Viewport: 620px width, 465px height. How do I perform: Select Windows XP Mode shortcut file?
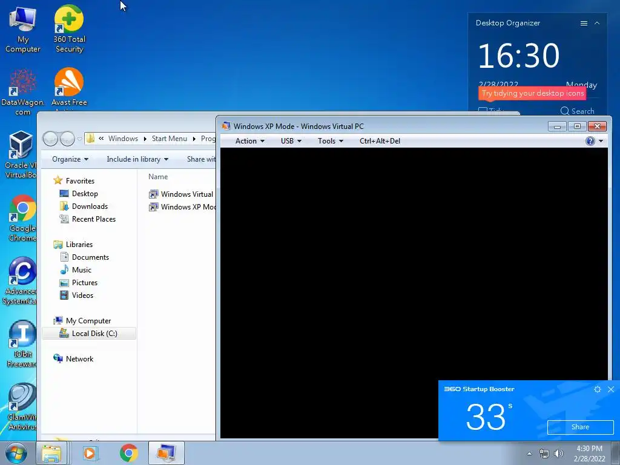coord(182,207)
